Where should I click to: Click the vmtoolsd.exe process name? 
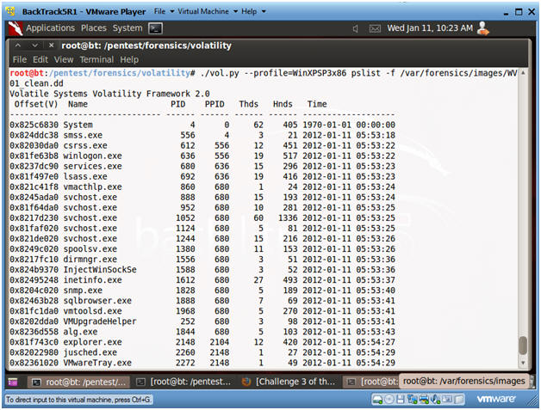coord(92,311)
